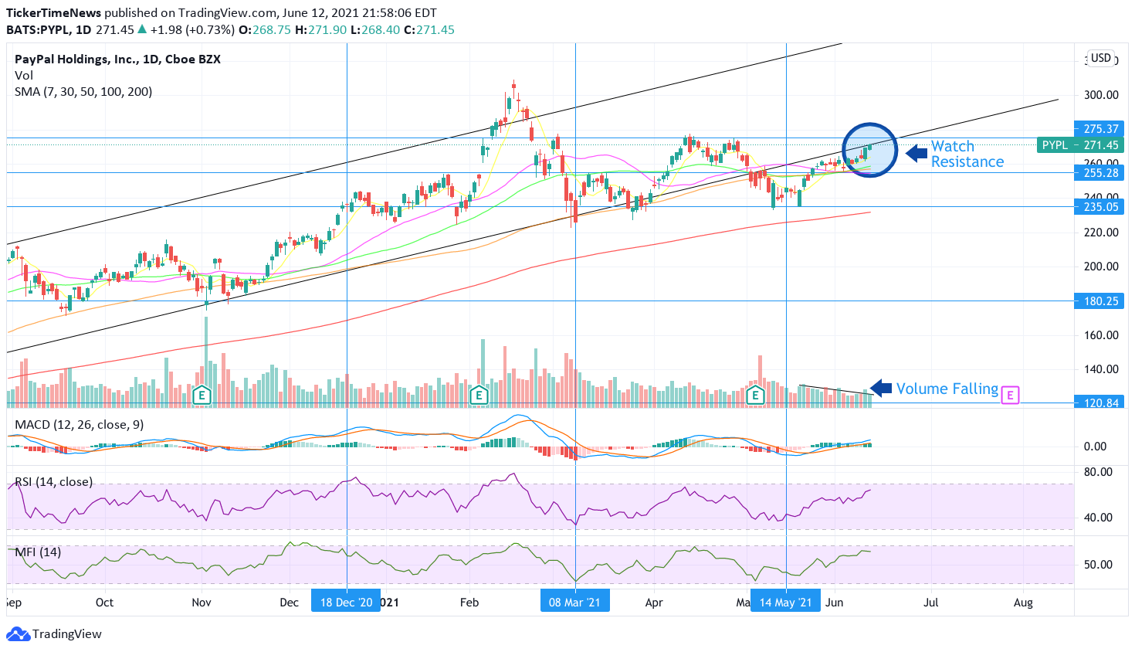Click the 40.00 RSI axis label
Image resolution: width=1135 pixels, height=652 pixels.
coord(1098,518)
